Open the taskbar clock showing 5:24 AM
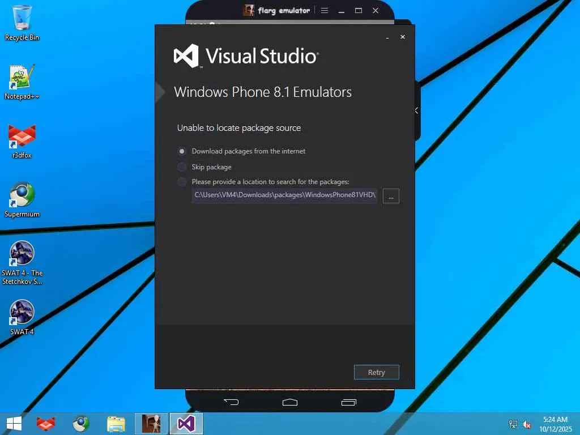 [556, 424]
